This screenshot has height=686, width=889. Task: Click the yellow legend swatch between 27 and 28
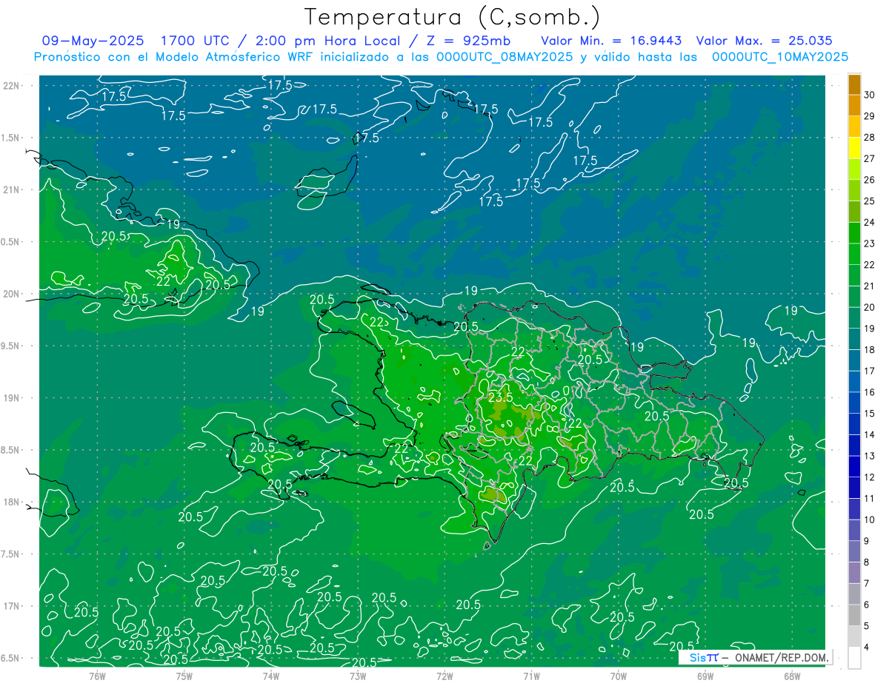[x=854, y=148]
